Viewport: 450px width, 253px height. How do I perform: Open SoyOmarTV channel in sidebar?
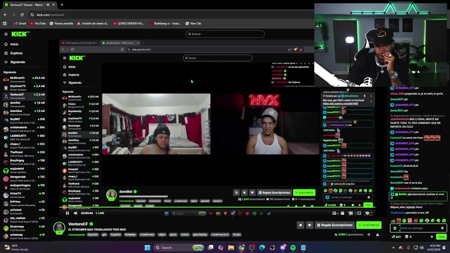24,87
